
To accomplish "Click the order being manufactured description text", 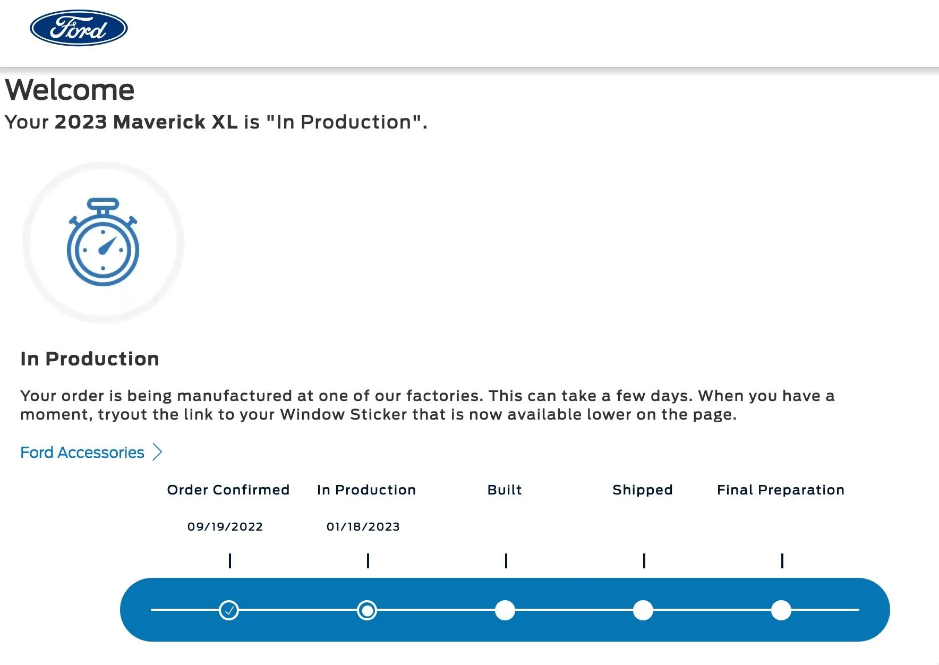I will (428, 405).
